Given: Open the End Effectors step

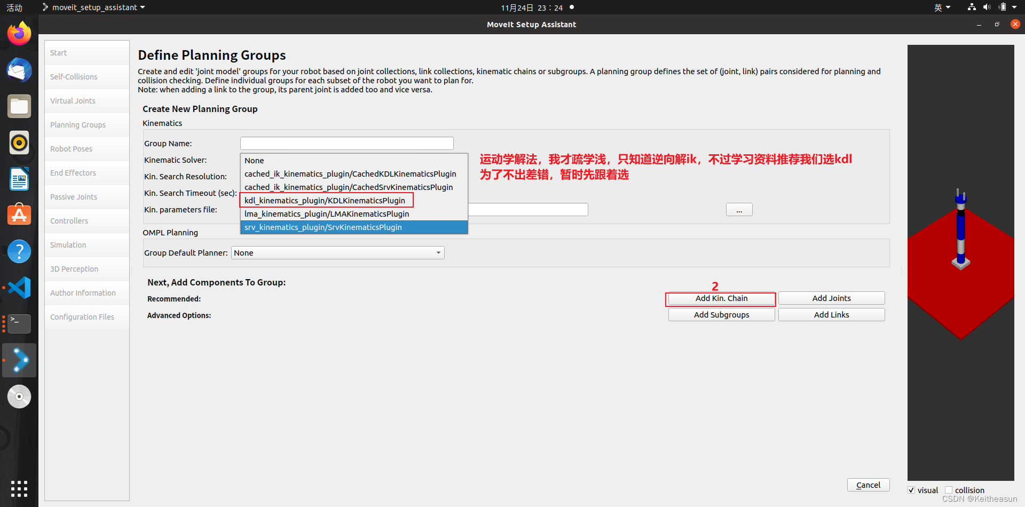Looking at the screenshot, I should (87, 173).
